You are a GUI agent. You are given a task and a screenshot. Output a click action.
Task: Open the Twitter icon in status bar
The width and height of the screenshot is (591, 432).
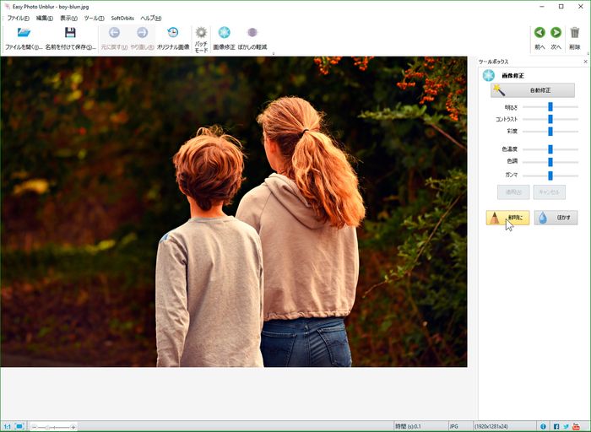(567, 426)
